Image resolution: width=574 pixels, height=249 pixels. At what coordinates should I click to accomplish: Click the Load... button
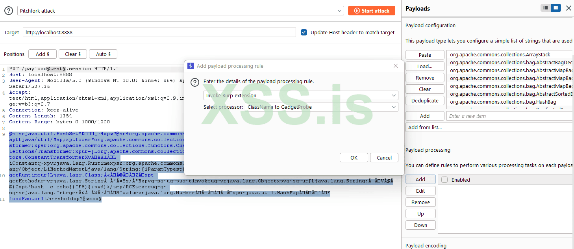[x=425, y=66]
